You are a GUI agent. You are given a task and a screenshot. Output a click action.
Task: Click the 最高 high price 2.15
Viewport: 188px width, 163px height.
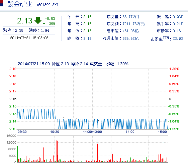(x=87, y=24)
